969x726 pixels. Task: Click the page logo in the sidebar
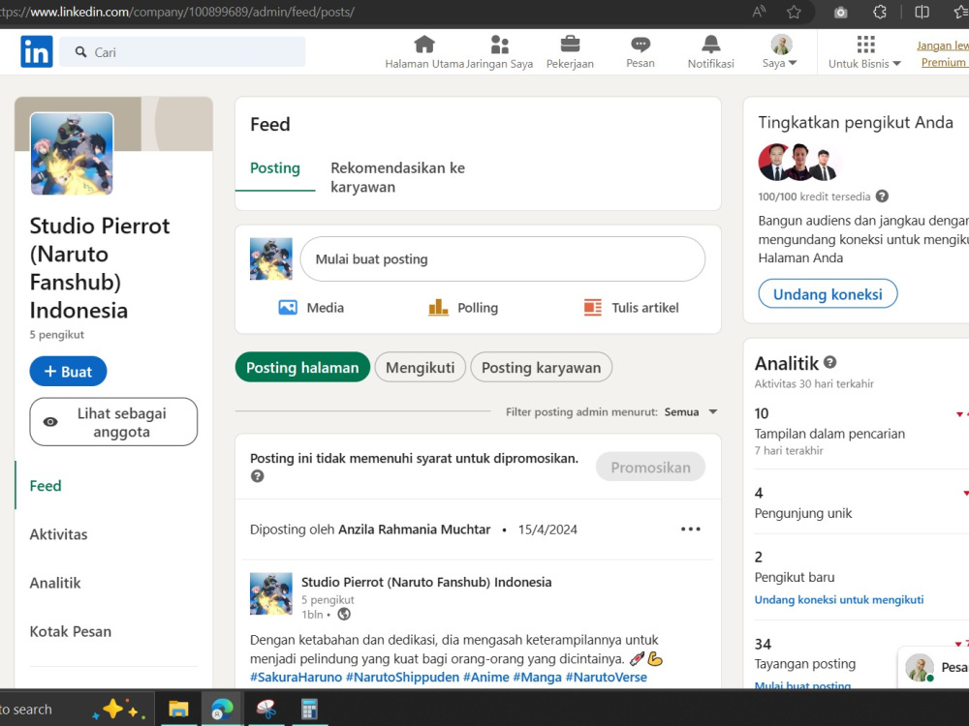click(x=72, y=153)
